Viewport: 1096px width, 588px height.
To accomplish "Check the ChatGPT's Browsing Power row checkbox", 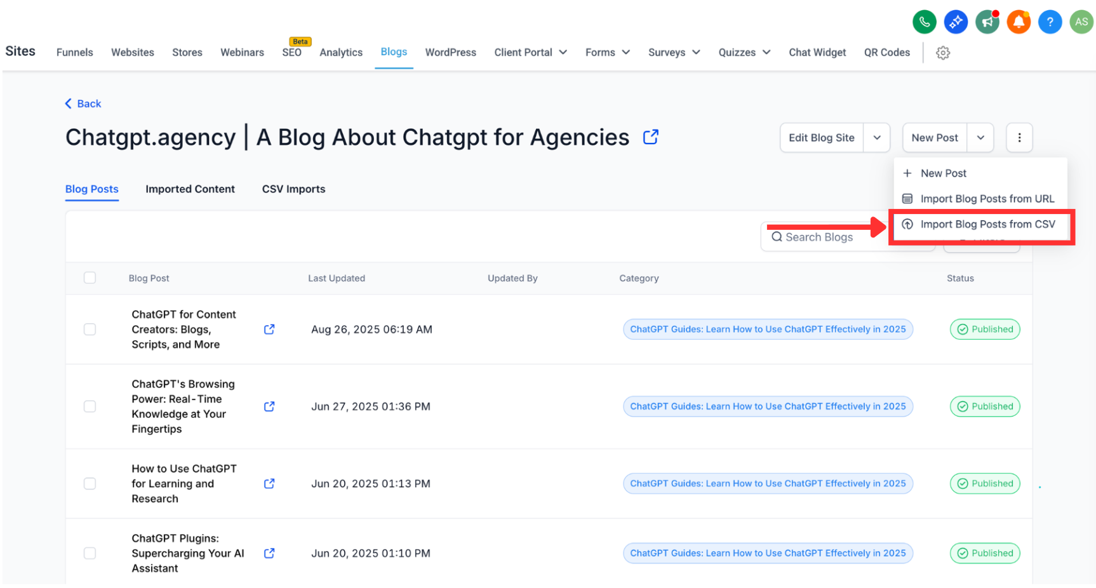I will point(90,406).
